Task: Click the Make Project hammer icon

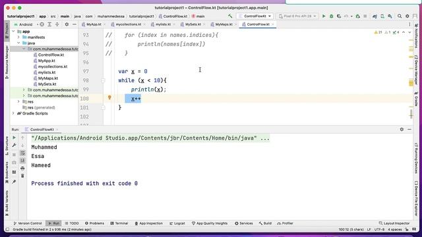Action: pyautogui.click(x=230, y=16)
